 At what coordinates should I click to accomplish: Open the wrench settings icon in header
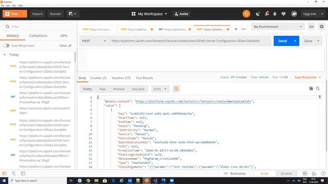(266, 14)
